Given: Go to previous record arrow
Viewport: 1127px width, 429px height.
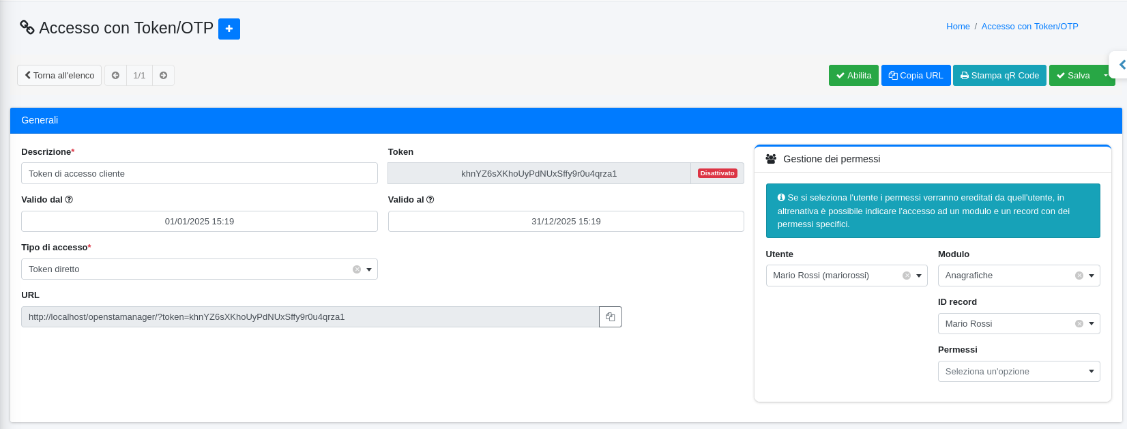Looking at the screenshot, I should pos(115,76).
